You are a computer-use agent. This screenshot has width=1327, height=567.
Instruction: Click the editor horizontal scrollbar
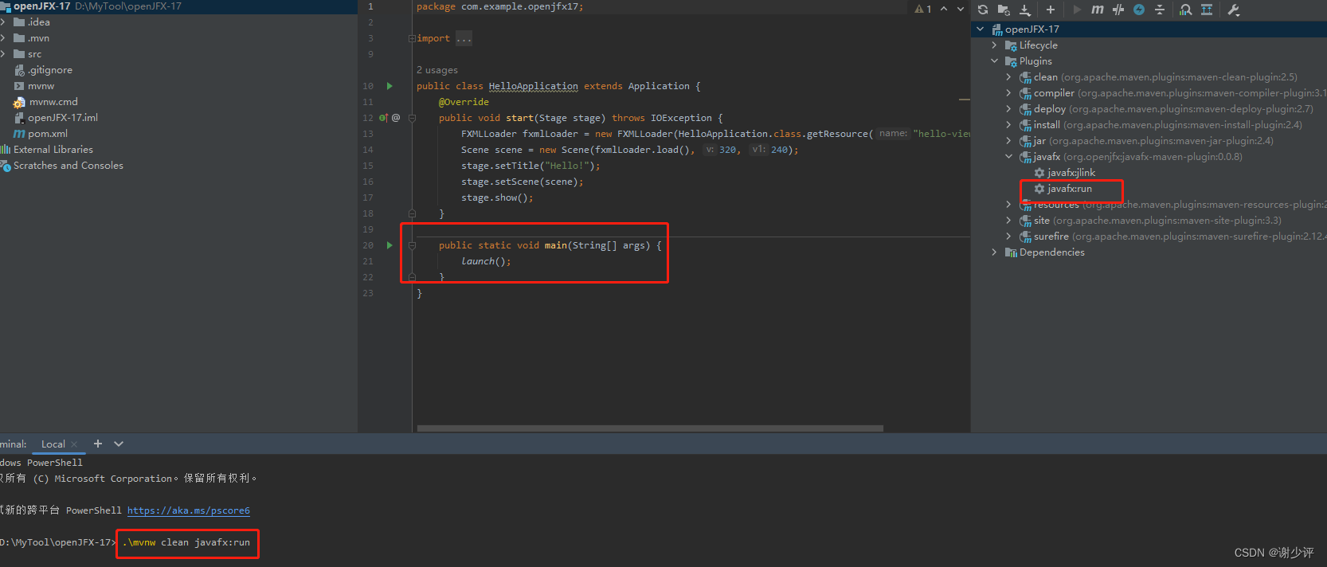coord(649,428)
